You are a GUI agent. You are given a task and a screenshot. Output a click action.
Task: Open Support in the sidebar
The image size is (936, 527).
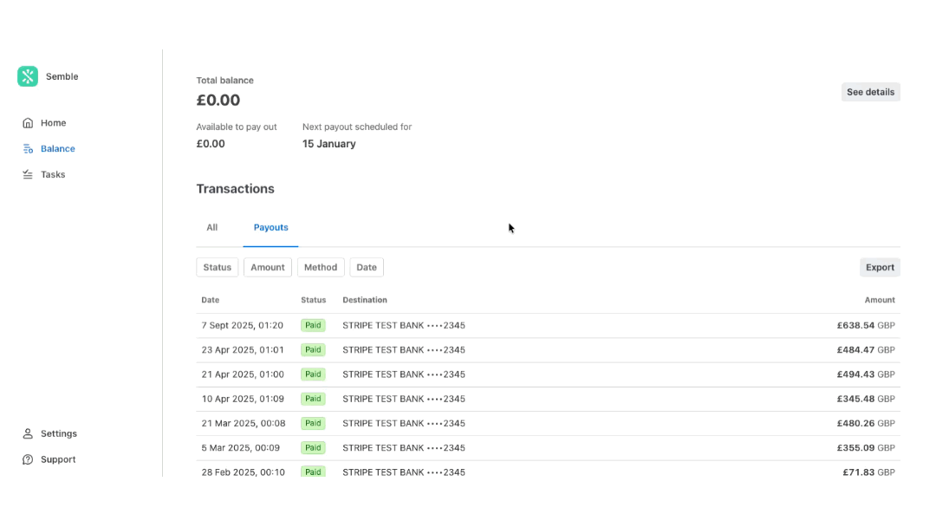click(x=58, y=459)
